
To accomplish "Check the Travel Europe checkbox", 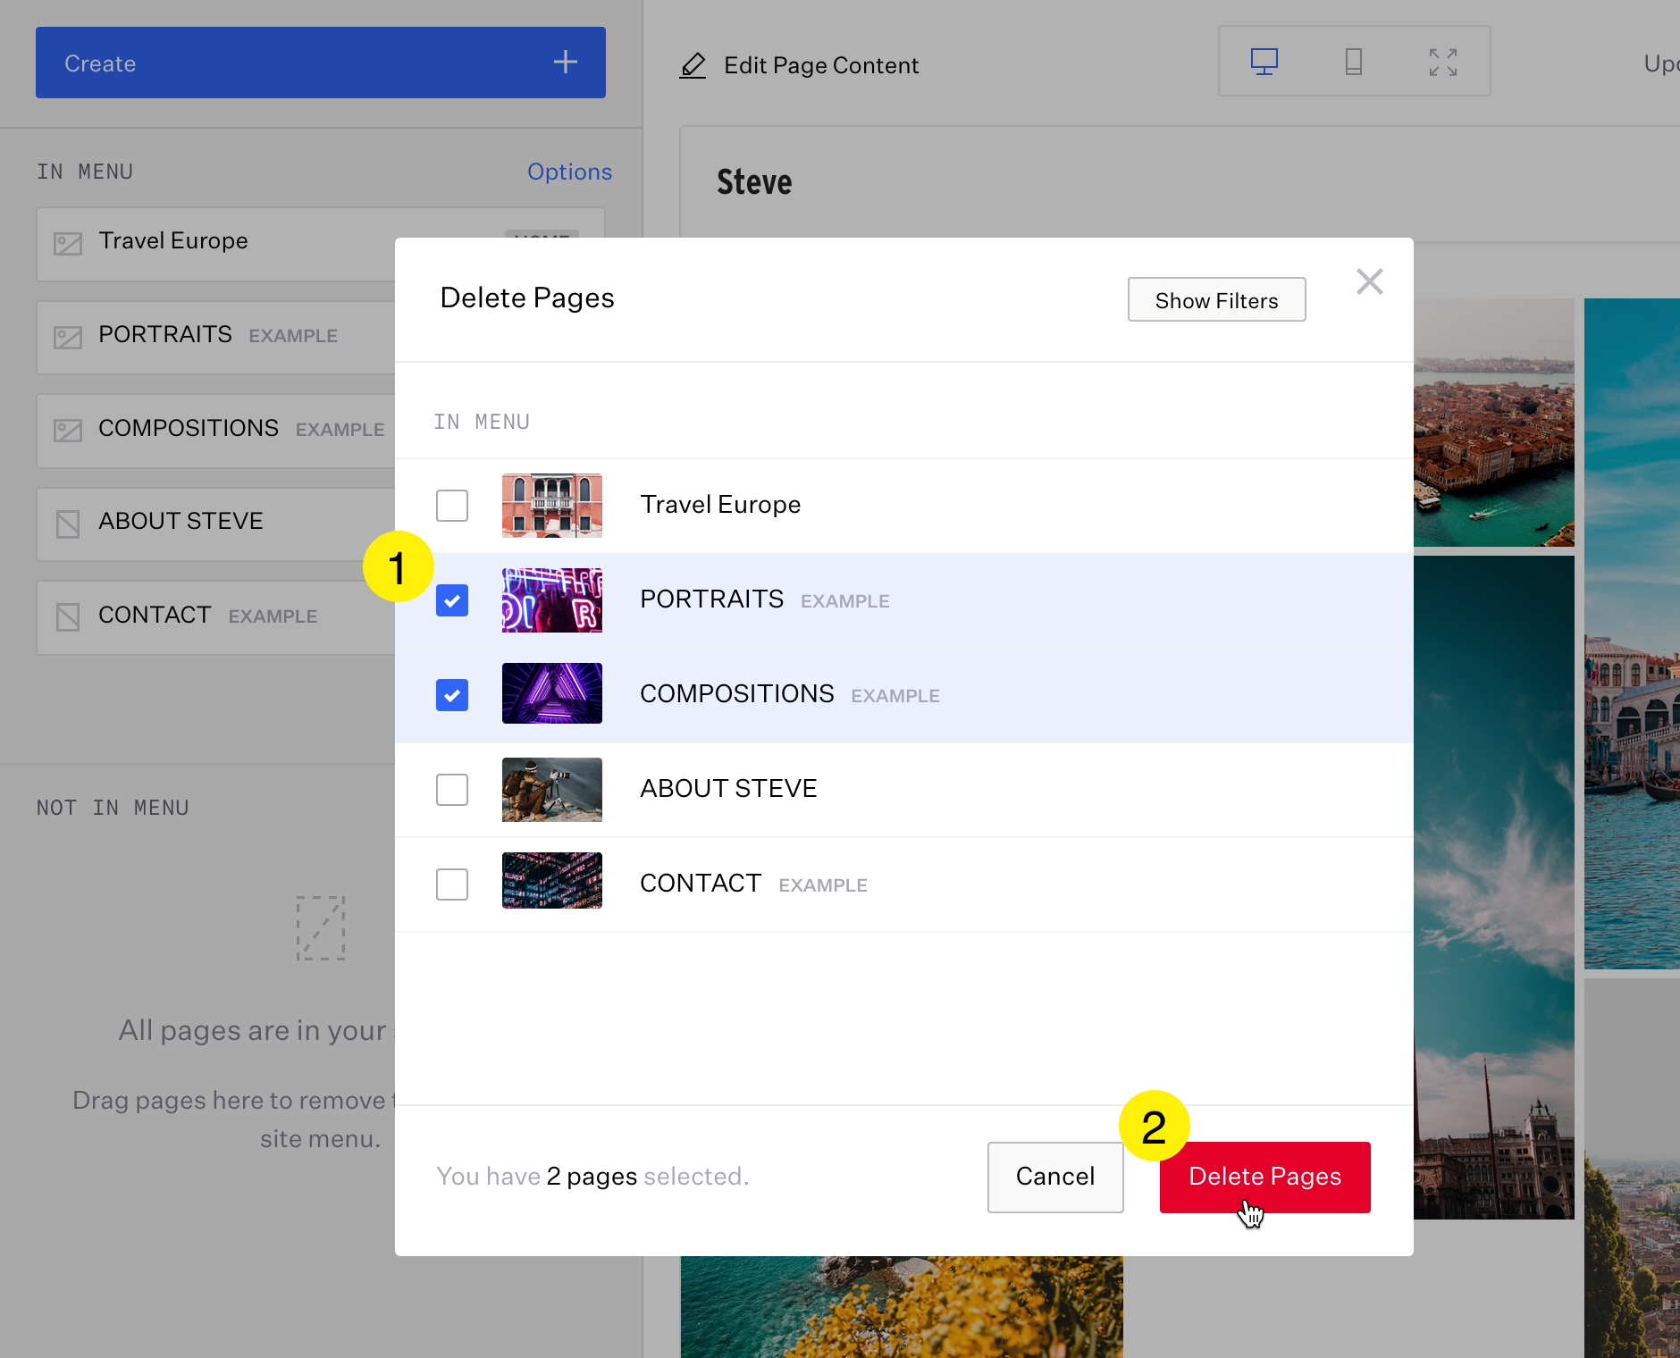I will click(452, 506).
